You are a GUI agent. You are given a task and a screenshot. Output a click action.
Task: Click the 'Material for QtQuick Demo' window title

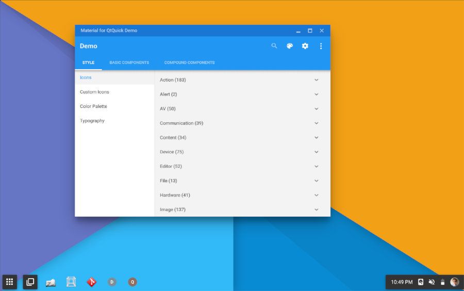pyautogui.click(x=109, y=30)
